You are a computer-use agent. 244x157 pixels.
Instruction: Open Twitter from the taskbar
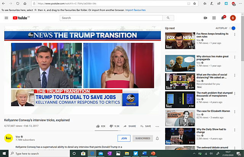(x=136, y=154)
